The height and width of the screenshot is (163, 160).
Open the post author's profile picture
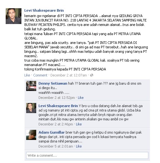click(x=14, y=16)
